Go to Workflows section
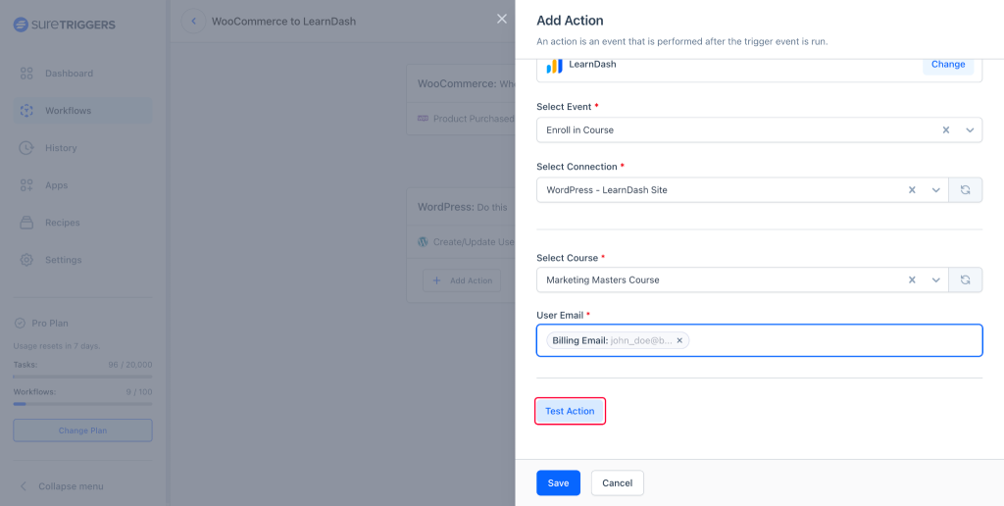Image resolution: width=1004 pixels, height=506 pixels. (82, 110)
